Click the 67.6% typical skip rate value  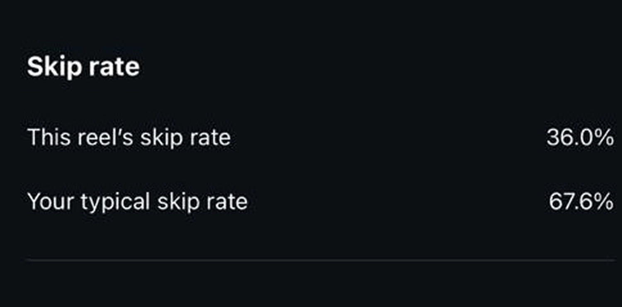pos(581,202)
